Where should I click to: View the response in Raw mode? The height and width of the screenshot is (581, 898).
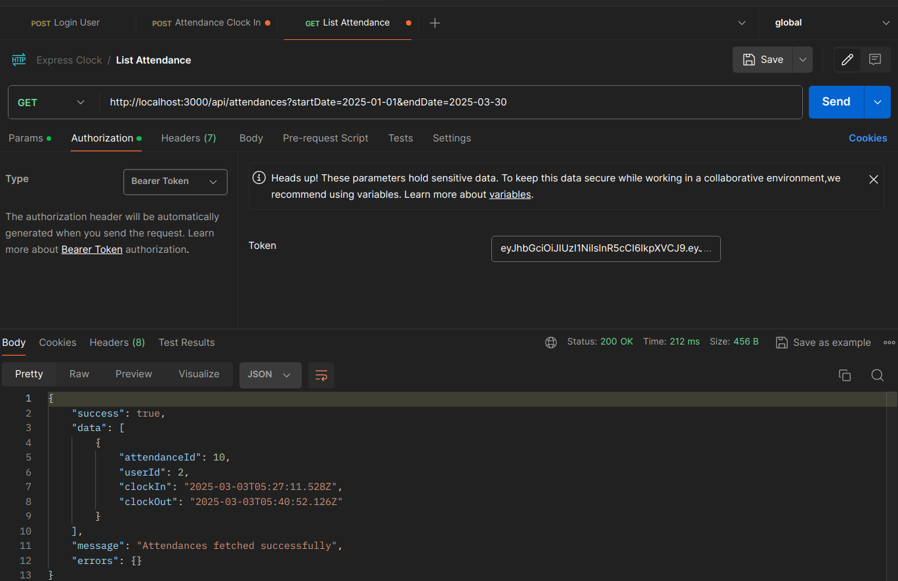coord(79,373)
